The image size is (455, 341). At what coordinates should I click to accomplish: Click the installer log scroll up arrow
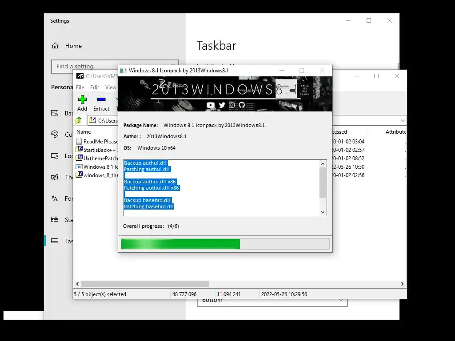click(x=323, y=164)
